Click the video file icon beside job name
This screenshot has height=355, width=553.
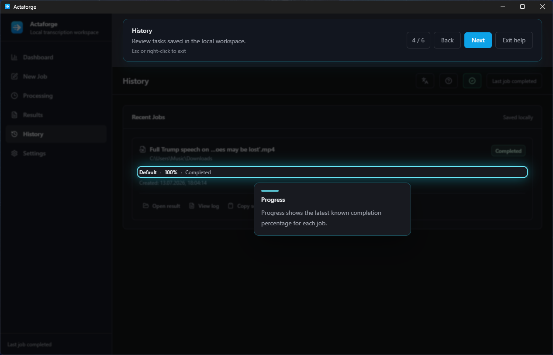tap(142, 149)
